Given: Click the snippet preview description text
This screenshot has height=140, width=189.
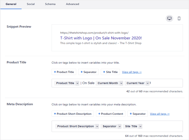Looking at the screenshot, I should coord(101,43).
